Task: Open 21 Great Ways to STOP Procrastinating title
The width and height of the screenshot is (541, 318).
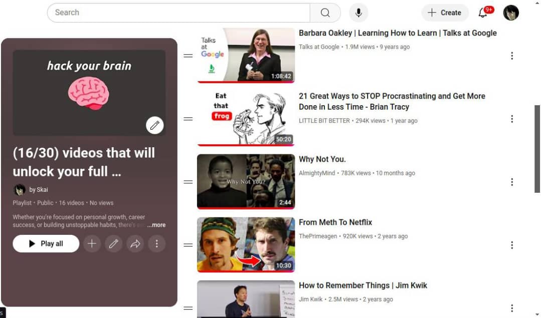Action: pyautogui.click(x=392, y=101)
